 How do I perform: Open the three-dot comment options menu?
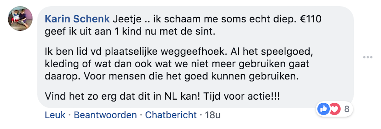[367, 57]
